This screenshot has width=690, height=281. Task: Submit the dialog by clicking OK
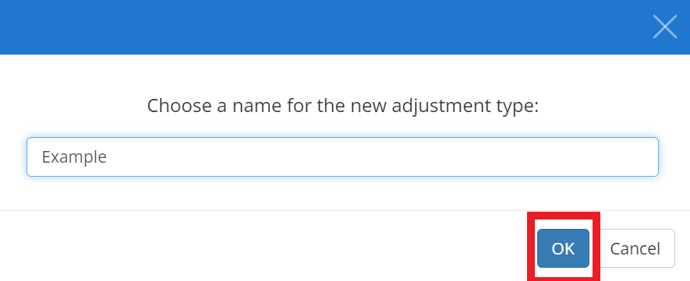pos(563,248)
